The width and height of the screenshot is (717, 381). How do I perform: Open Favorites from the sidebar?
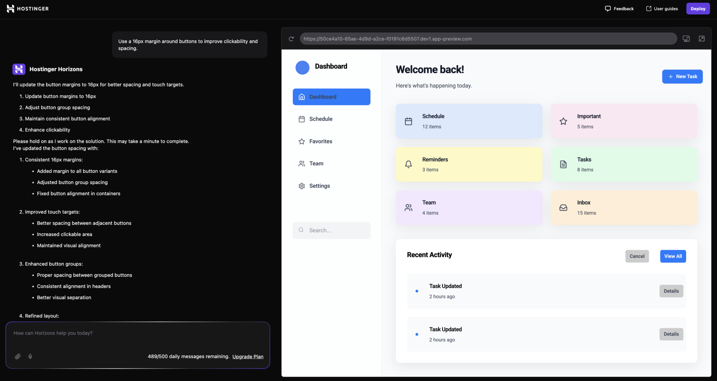(x=321, y=141)
